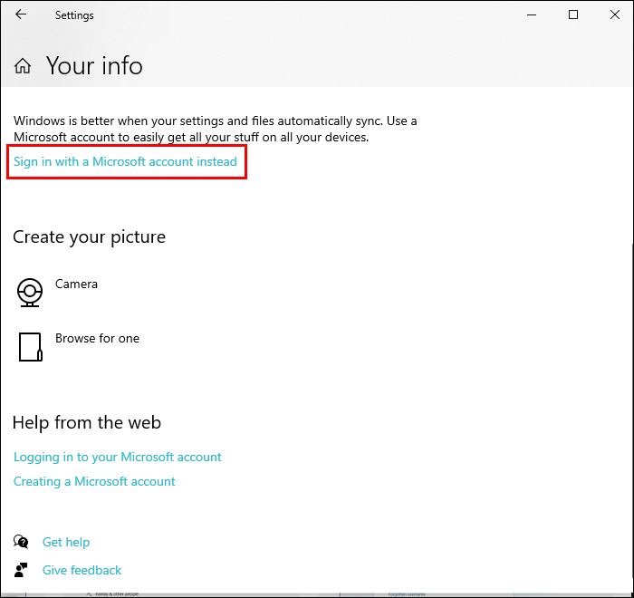Click the back arrow in the title bar
634x598 pixels.
pyautogui.click(x=21, y=14)
